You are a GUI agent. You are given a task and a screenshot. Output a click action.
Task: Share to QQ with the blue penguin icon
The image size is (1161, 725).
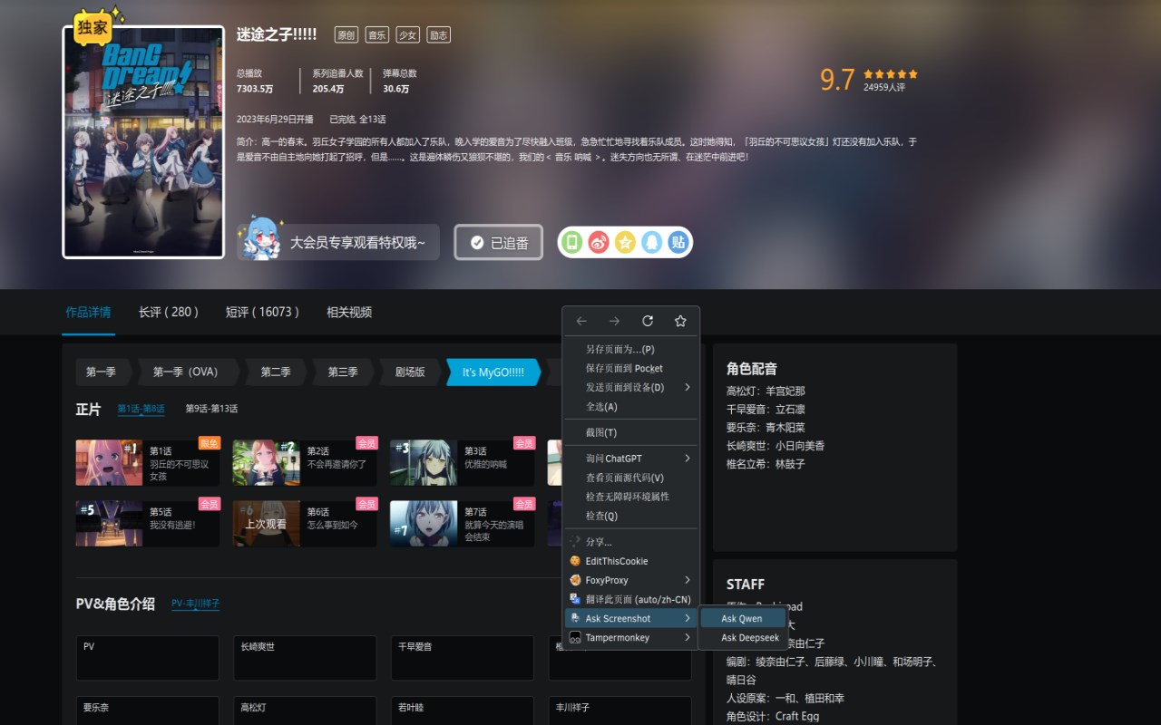click(651, 242)
